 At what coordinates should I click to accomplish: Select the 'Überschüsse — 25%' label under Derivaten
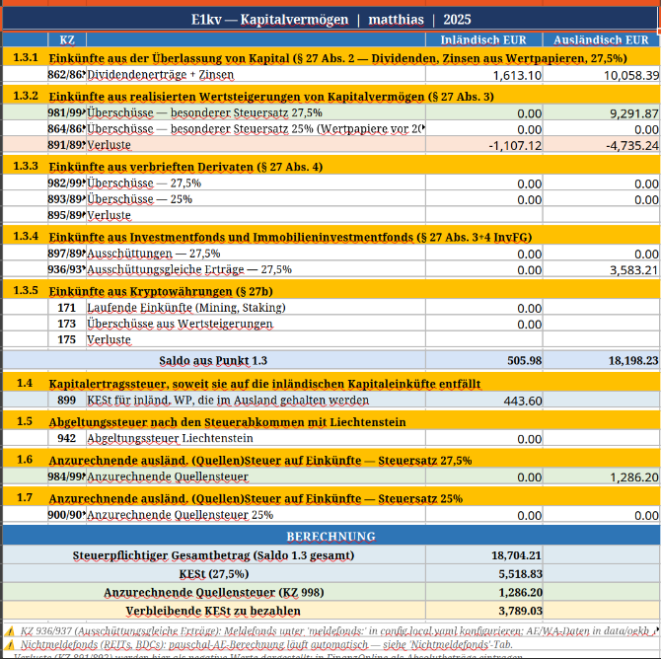(256, 199)
